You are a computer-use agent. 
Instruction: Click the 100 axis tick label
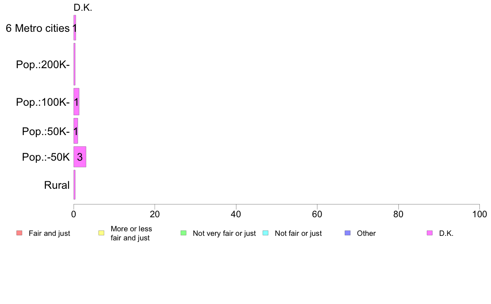point(479,214)
